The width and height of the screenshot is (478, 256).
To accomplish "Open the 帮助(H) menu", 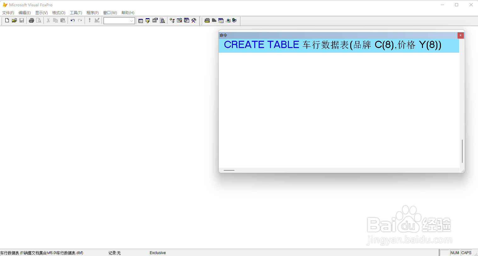I will (x=128, y=13).
